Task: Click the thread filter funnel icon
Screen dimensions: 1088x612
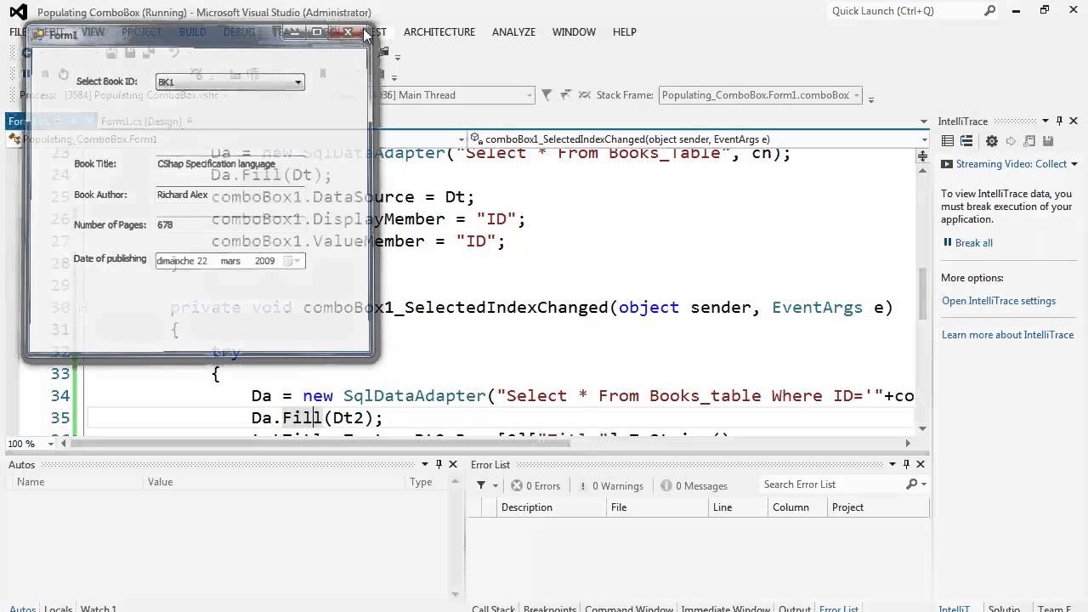Action: 547,95
